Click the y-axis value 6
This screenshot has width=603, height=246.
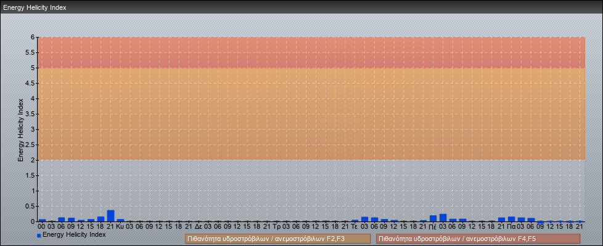33,38
